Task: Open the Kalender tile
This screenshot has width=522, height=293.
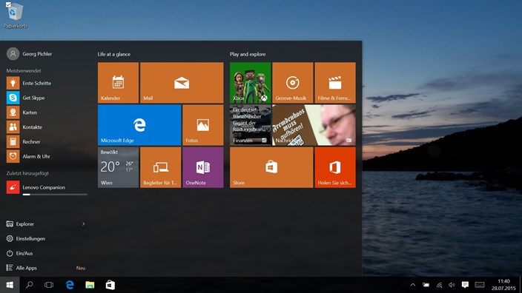Action: (x=118, y=83)
